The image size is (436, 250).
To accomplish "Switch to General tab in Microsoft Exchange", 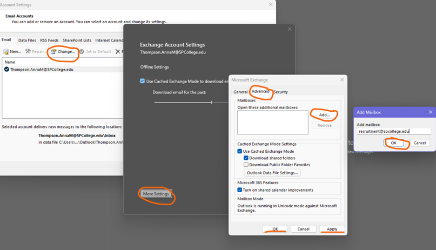I will pyautogui.click(x=240, y=92).
